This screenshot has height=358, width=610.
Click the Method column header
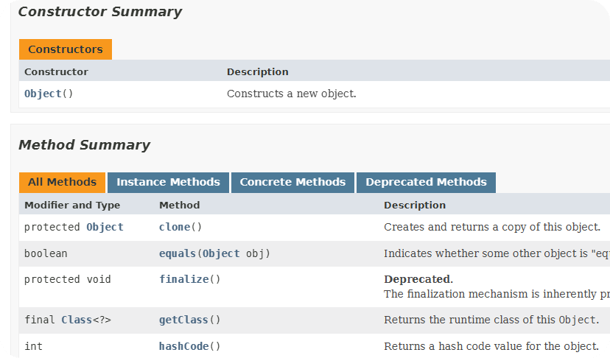[x=179, y=205]
